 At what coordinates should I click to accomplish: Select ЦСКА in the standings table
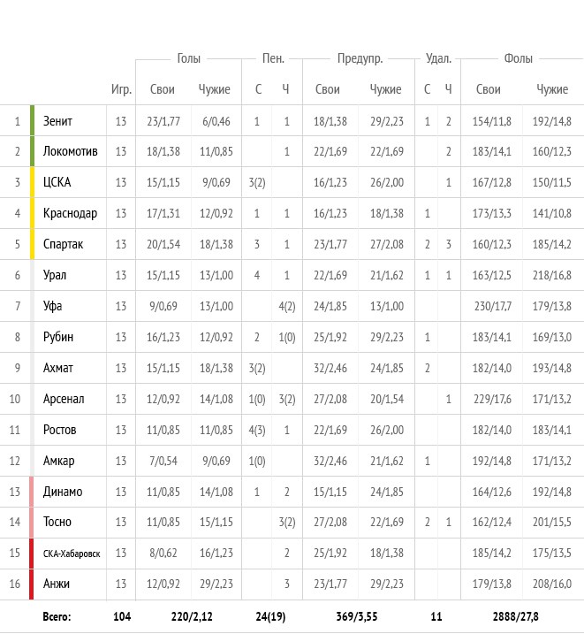coord(57,182)
